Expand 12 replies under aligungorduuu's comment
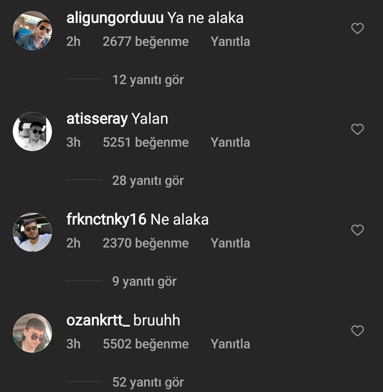 [x=148, y=80]
